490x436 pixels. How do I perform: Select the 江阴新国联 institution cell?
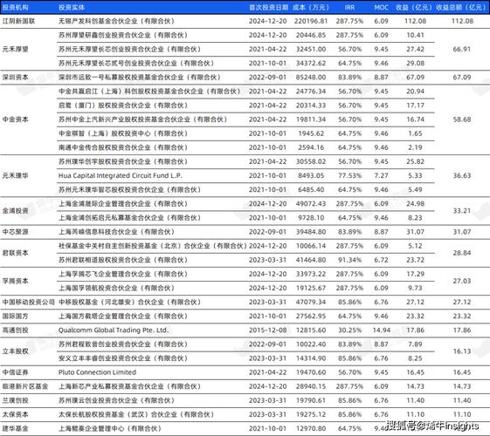[x=18, y=21]
